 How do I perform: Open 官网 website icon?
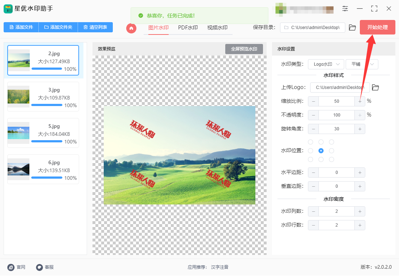pos(11,267)
